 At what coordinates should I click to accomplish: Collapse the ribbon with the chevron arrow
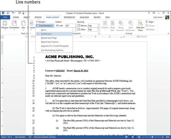168,33
